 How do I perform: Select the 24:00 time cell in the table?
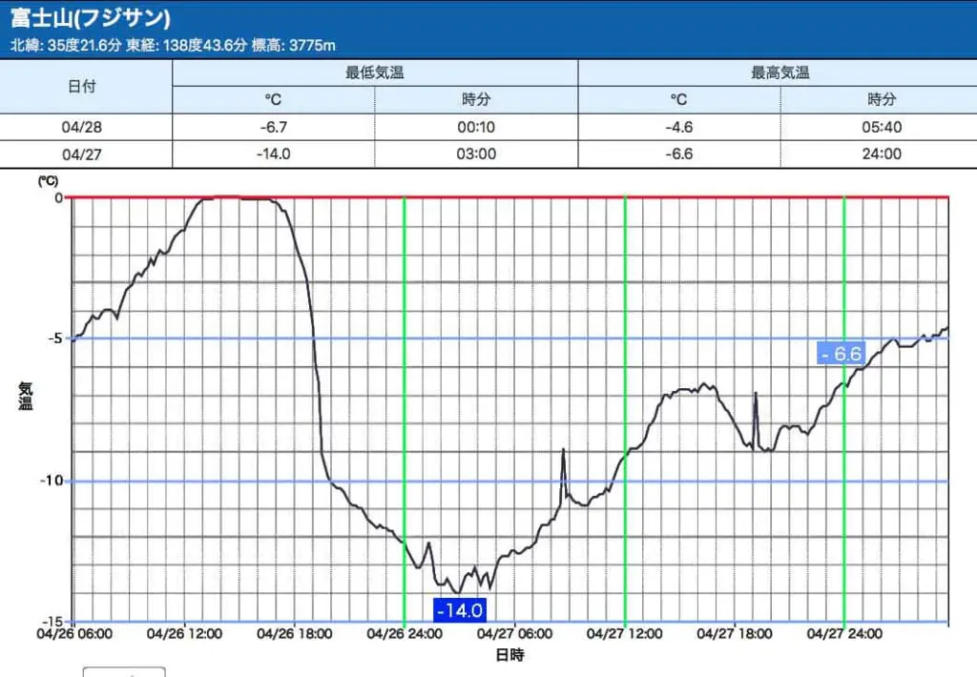coord(881,154)
